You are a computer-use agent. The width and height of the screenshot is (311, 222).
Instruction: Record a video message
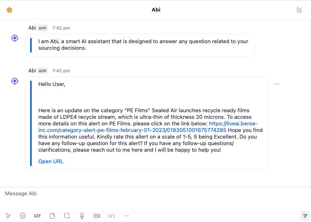tap(97, 215)
